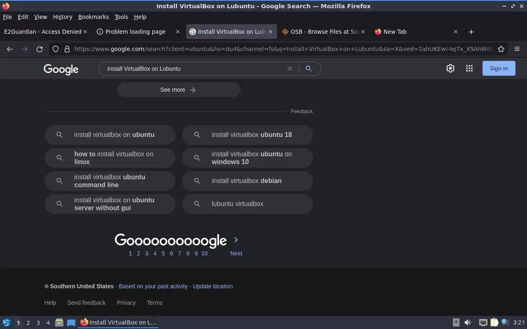
Task: Switch to OSB - Browse Files tab
Action: pos(321,32)
